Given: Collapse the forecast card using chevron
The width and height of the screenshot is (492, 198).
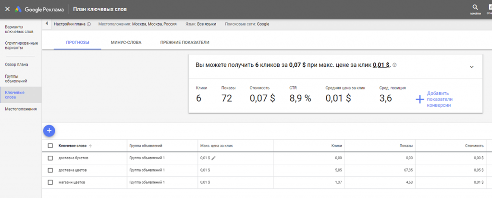Looking at the screenshot, I should (x=471, y=67).
